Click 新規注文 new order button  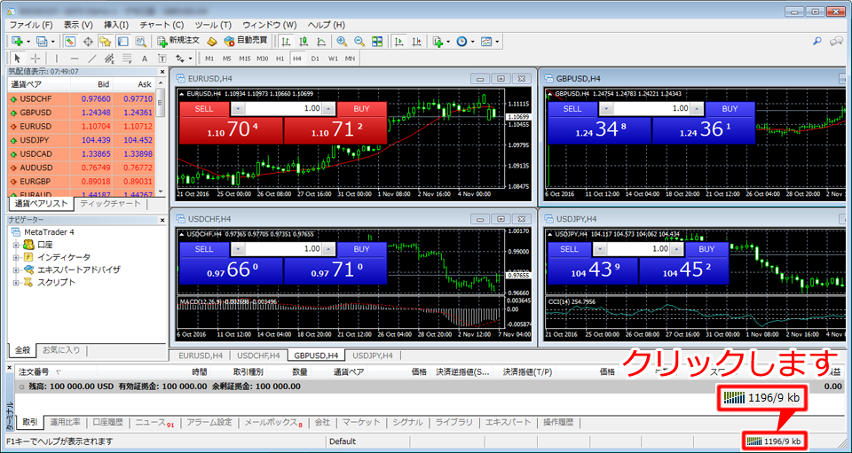click(x=178, y=41)
